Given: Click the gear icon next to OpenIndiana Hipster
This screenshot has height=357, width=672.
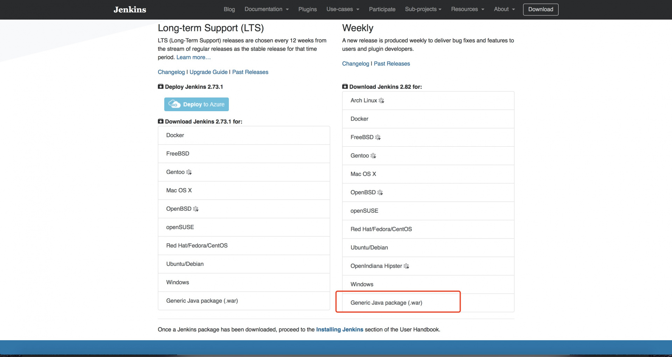Looking at the screenshot, I should (x=406, y=266).
